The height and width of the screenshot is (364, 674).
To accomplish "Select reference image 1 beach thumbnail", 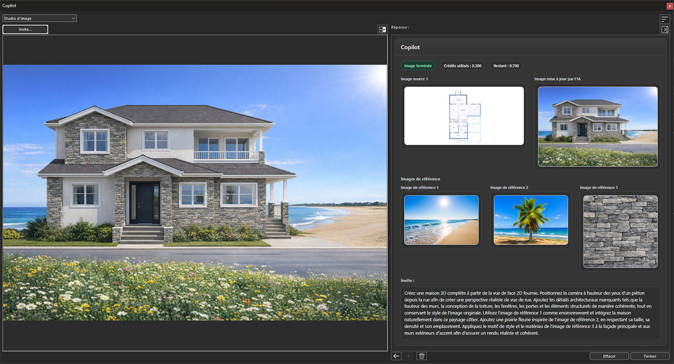I will coord(441,220).
